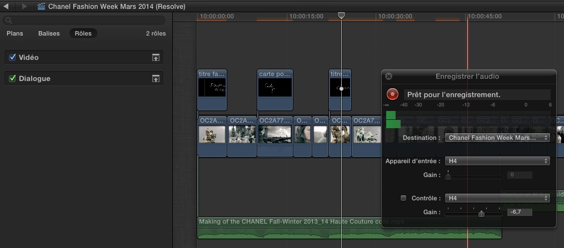Open the Appareil d'entrée H4 dropdown
The height and width of the screenshot is (248, 564).
click(x=497, y=161)
